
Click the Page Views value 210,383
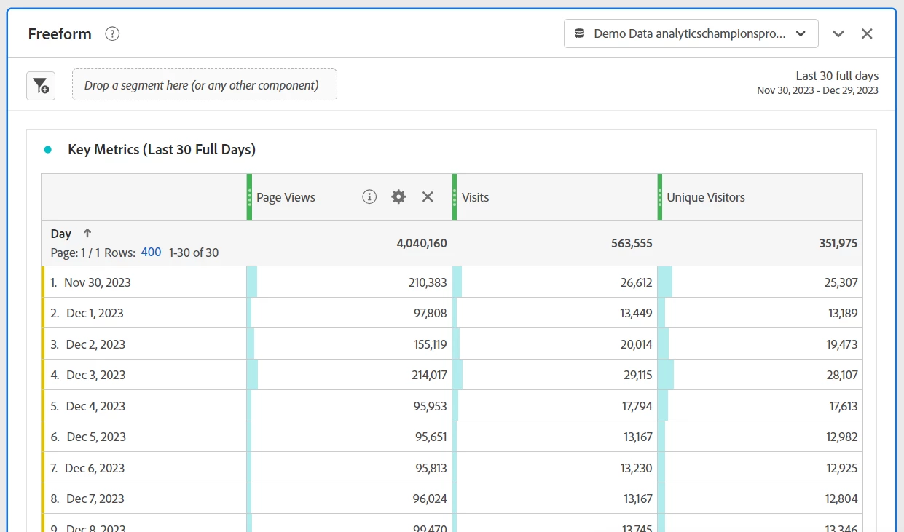428,282
